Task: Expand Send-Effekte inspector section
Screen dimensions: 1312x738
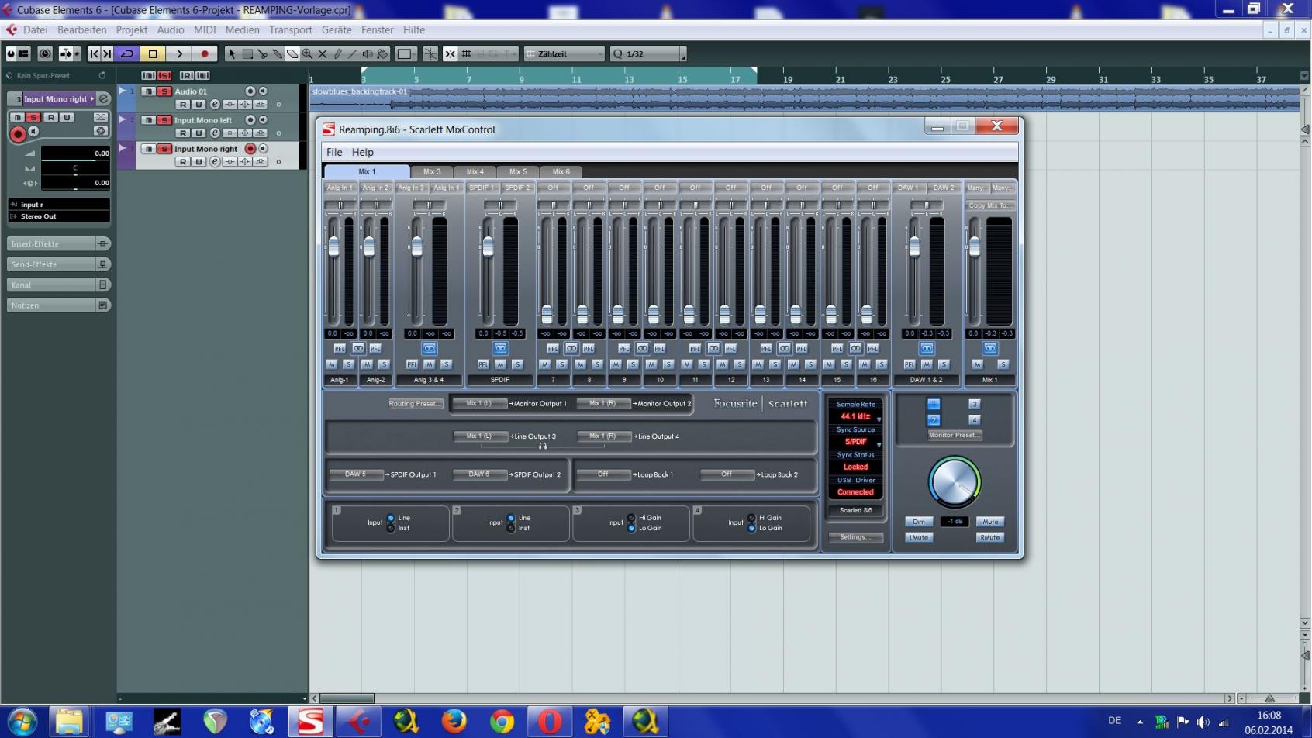Action: click(x=59, y=264)
